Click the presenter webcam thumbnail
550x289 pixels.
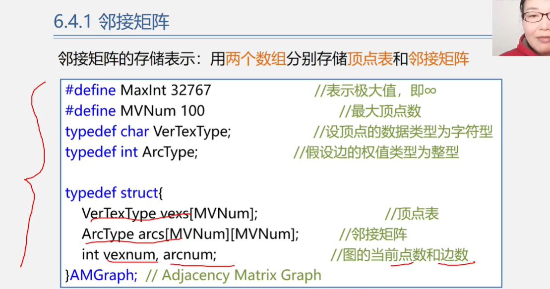(521, 28)
